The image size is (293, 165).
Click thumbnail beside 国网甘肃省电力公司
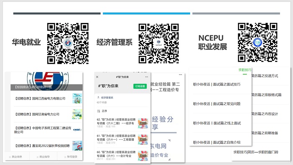pyautogui.click(x=77, y=114)
